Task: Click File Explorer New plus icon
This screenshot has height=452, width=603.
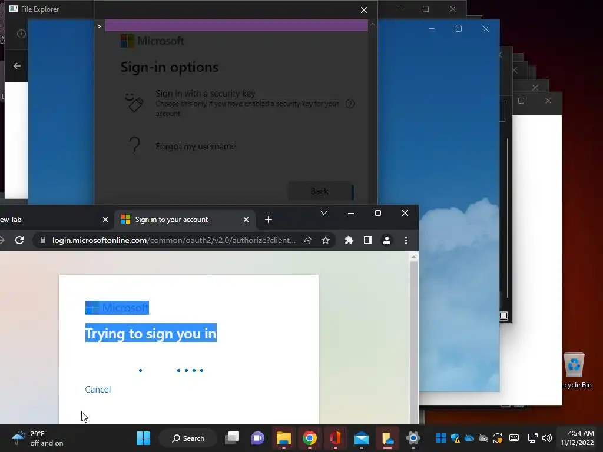Action: (22, 34)
